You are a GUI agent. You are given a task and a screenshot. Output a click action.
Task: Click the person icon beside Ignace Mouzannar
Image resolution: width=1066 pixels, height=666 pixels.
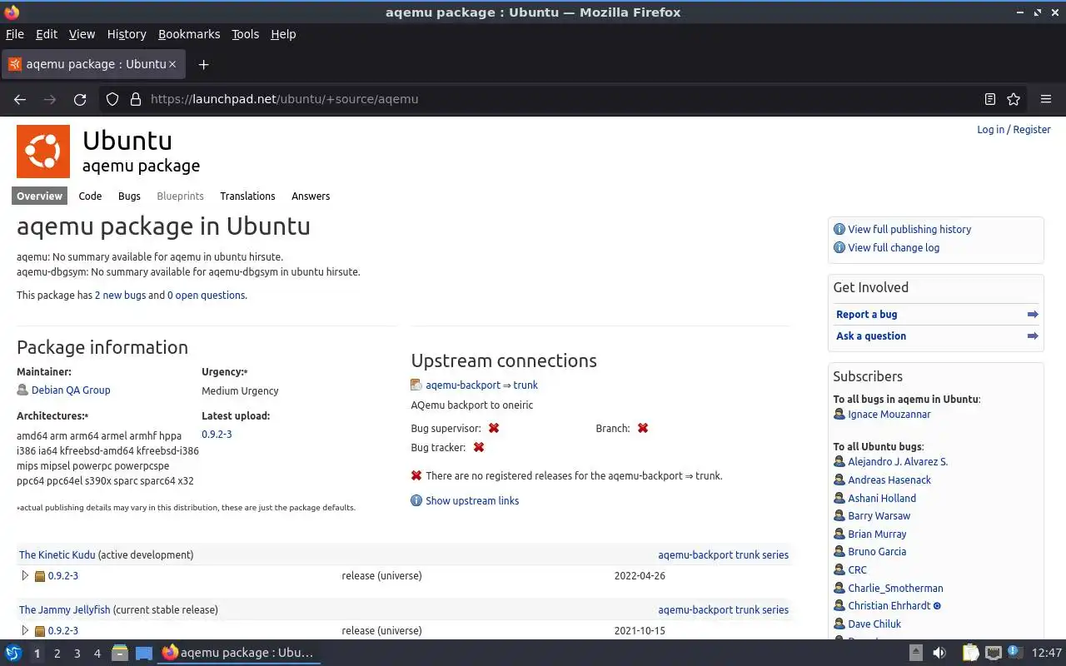(x=839, y=414)
